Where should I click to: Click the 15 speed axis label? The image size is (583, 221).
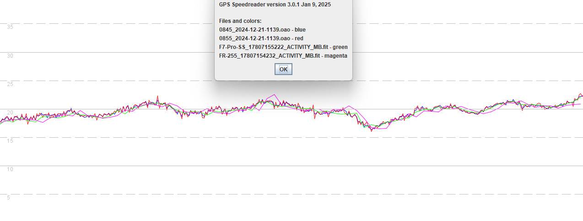pos(10,141)
